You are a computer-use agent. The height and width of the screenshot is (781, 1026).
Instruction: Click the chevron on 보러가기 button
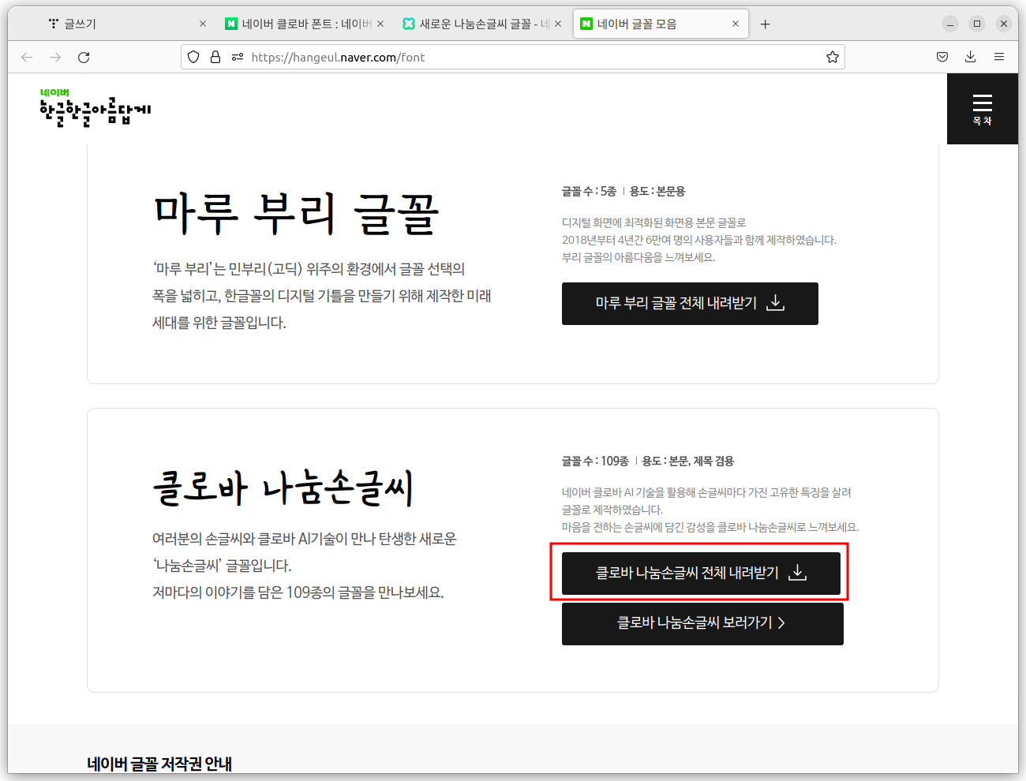coord(781,623)
